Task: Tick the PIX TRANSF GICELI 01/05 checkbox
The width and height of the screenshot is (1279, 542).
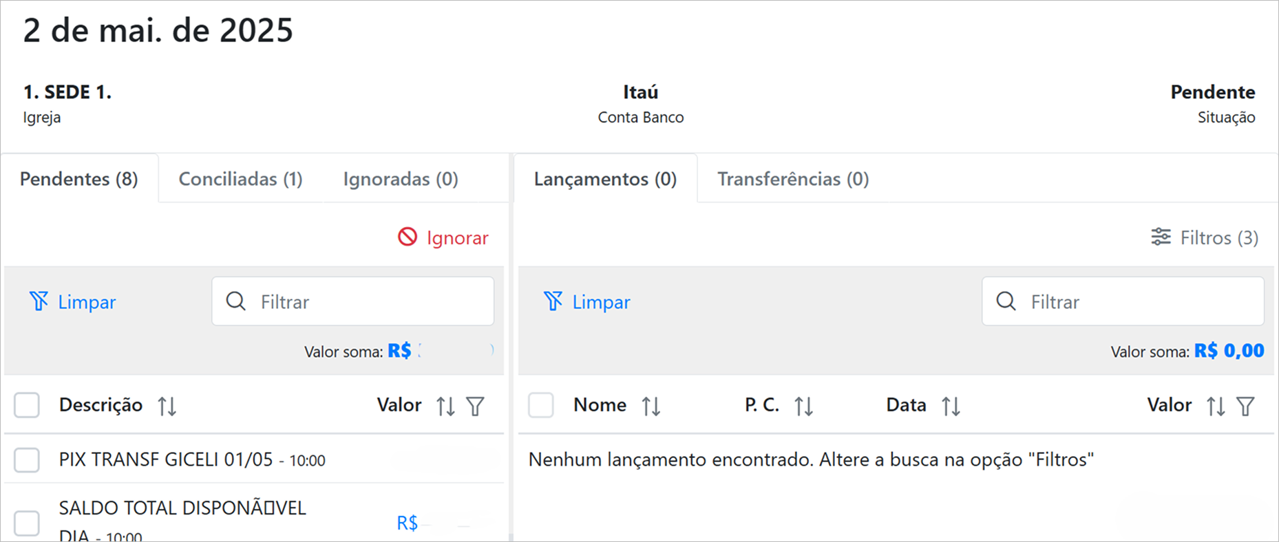Action: 27,459
